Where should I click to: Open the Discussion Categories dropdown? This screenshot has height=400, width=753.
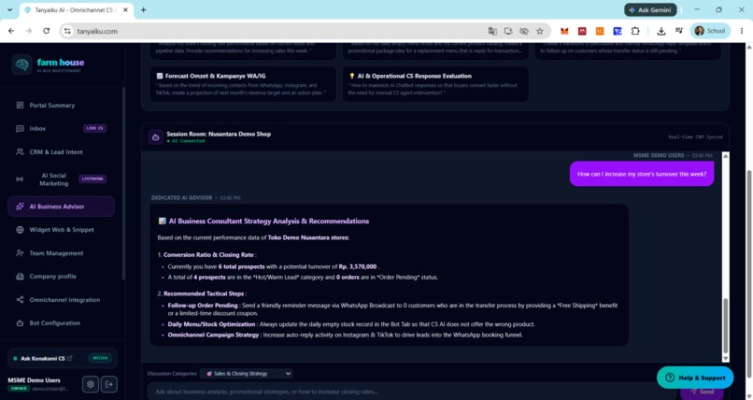[247, 374]
